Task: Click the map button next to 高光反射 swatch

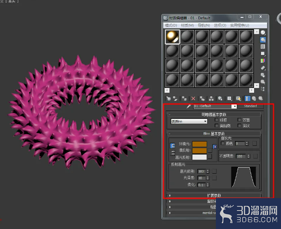Action: [210, 157]
